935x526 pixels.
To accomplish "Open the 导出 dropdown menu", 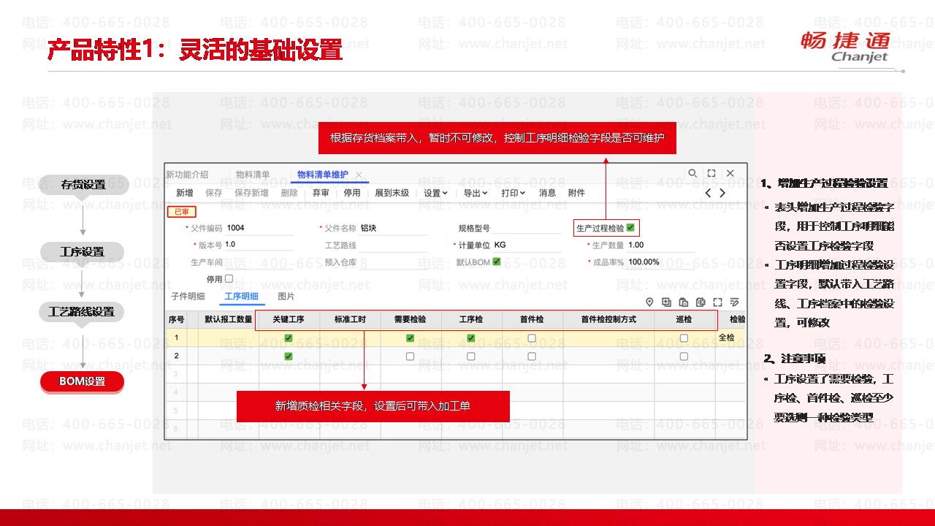I will point(476,193).
